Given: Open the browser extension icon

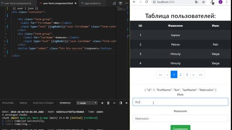Looking at the screenshot, I should [212, 2].
